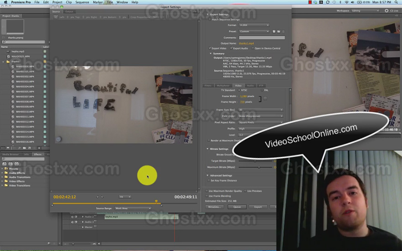
Task: Open the Pixel Aspect Ratio dropdown
Action: coord(260,122)
